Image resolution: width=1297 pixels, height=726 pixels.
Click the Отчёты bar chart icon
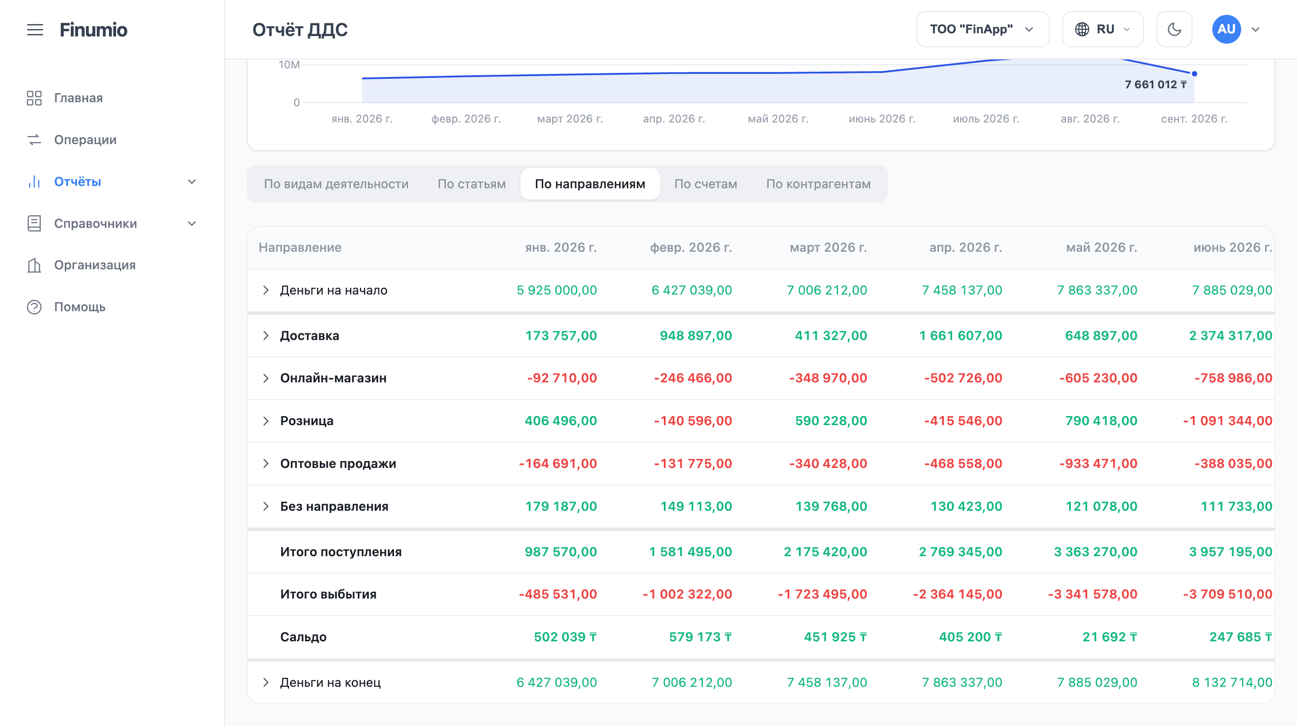(x=34, y=182)
